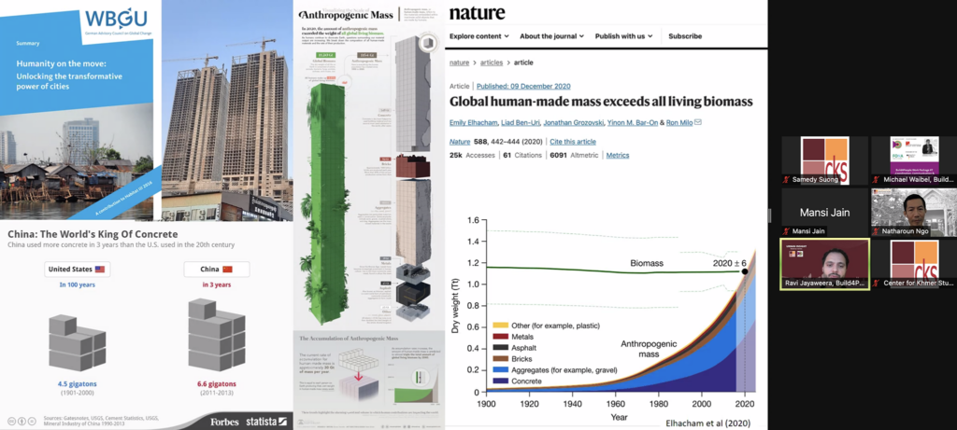Click the '2020 ± 6' annotation on chart
The image size is (957, 430).
pyautogui.click(x=730, y=263)
